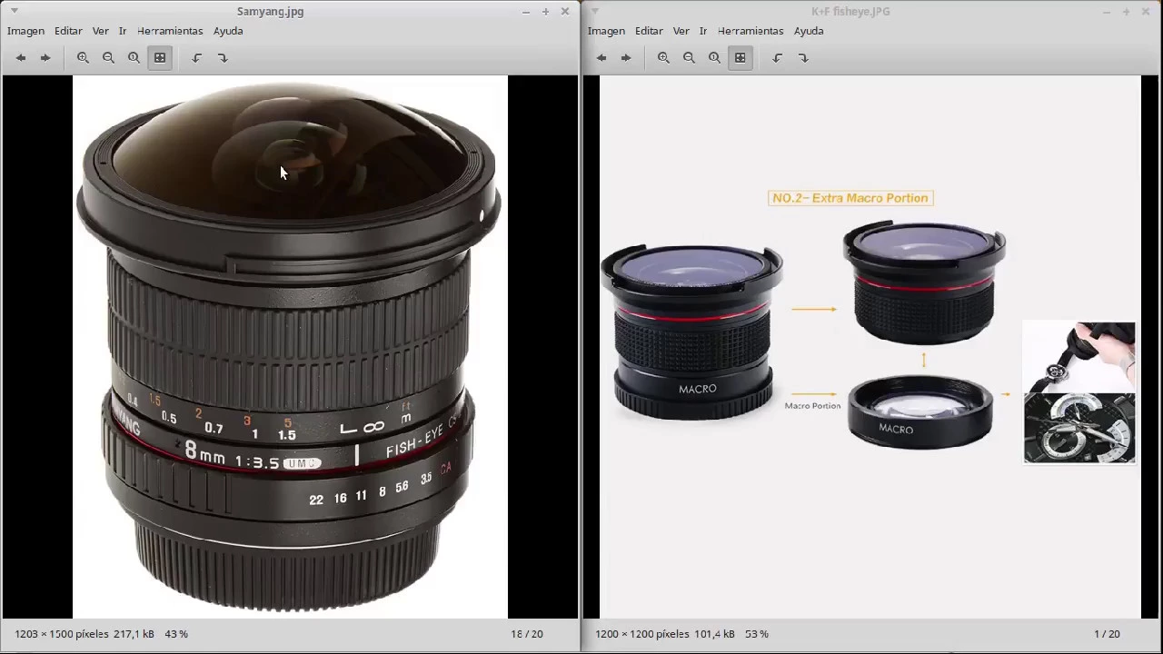The image size is (1163, 654).
Task: Click '43 %' zoom value in status bar
Action: (x=176, y=634)
